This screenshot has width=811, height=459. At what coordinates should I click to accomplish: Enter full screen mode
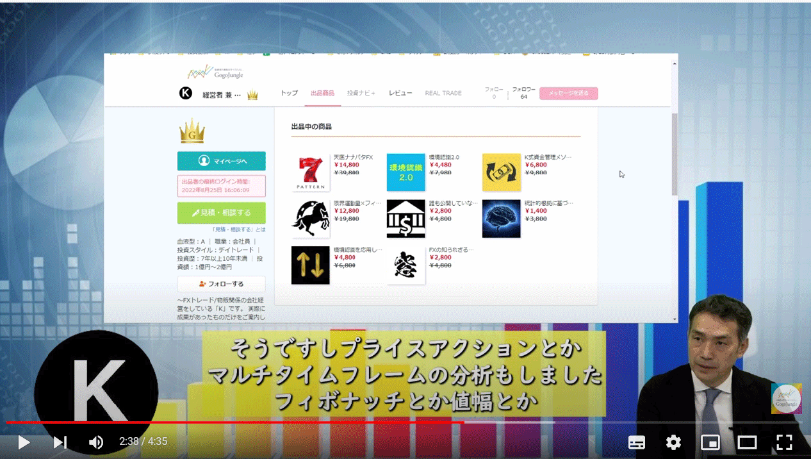tap(784, 442)
